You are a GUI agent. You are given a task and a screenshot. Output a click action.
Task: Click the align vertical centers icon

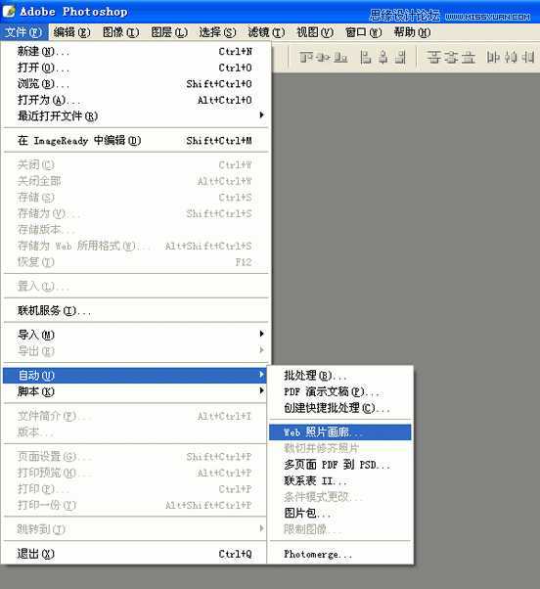pyautogui.click(x=323, y=57)
